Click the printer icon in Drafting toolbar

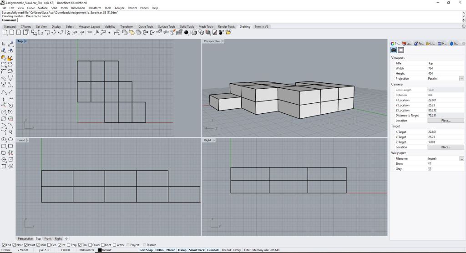tap(194, 32)
